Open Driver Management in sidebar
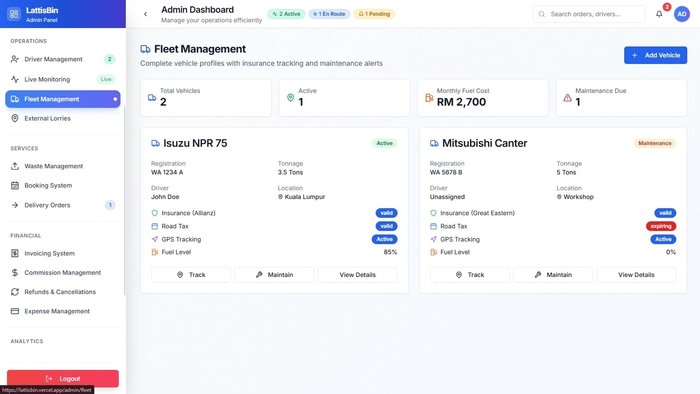 [53, 59]
